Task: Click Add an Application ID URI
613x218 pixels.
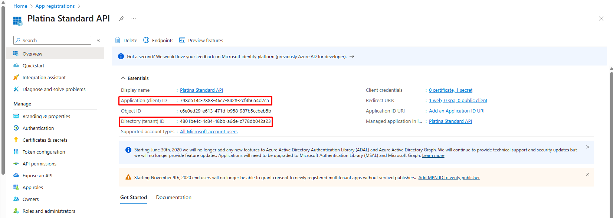Action: [457, 111]
